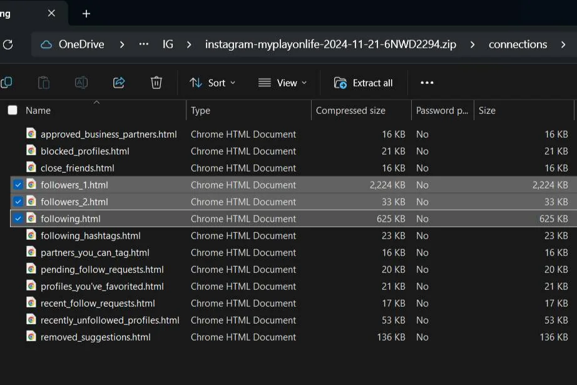Open a new tab with the plus button
577x385 pixels.
pos(86,13)
